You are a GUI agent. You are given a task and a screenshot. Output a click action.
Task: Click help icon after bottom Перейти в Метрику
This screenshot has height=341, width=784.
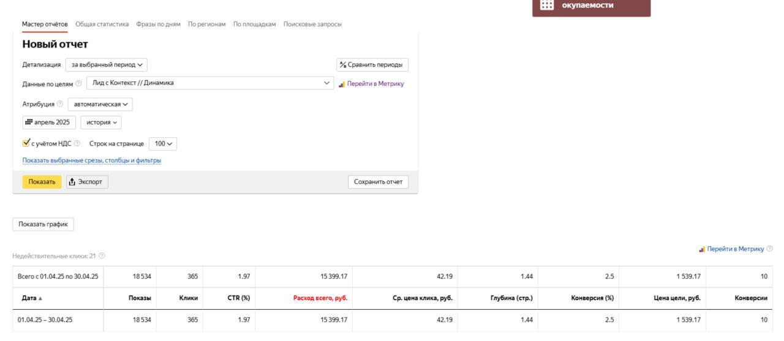[x=770, y=249]
